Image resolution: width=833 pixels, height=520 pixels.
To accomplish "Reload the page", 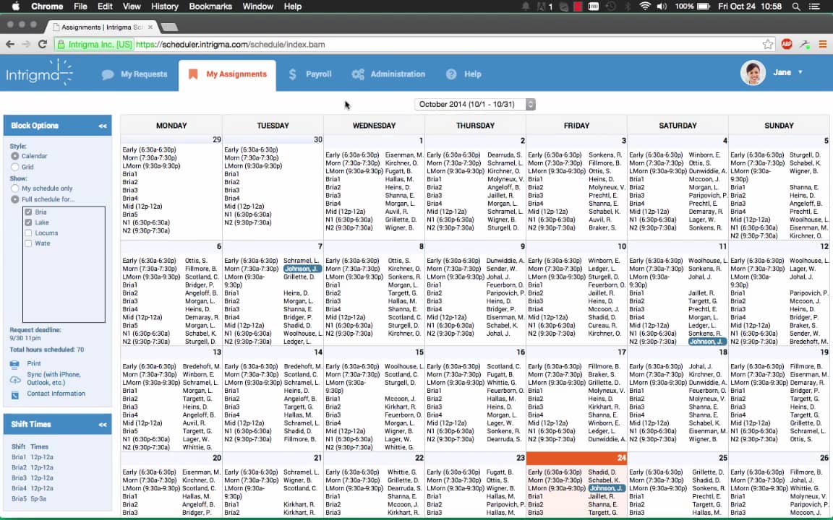I will click(43, 45).
